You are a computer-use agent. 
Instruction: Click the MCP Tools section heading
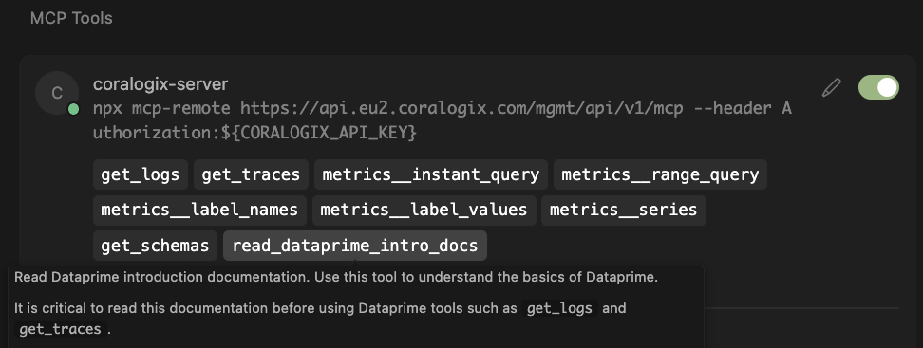tap(71, 18)
